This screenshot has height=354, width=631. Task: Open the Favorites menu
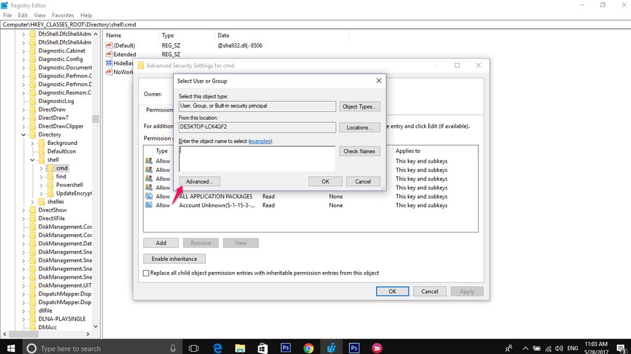click(x=63, y=15)
